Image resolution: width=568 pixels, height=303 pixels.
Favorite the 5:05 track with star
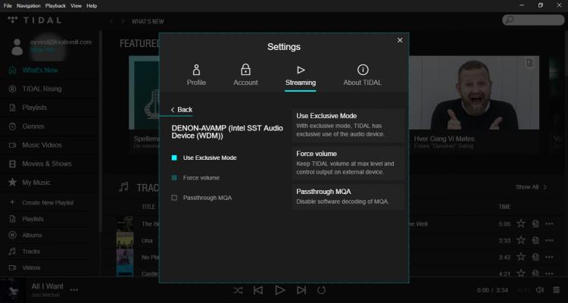520,223
